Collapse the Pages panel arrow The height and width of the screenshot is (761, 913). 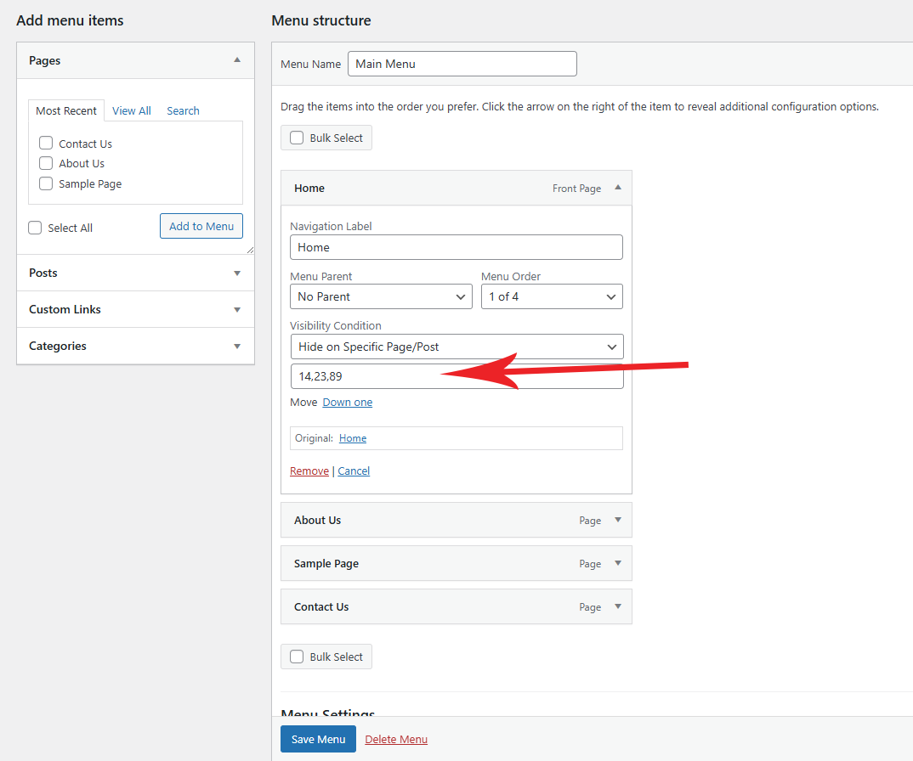tap(237, 60)
